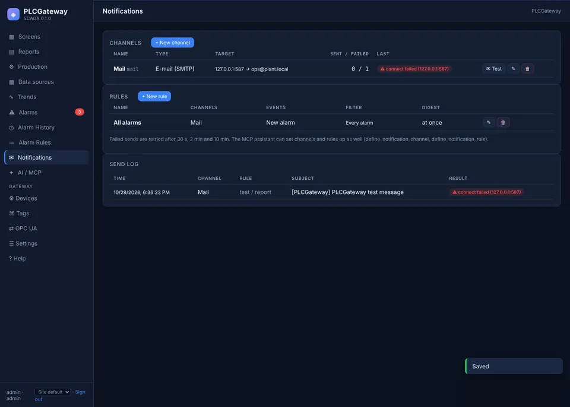Select Notifications in the sidebar

[46, 157]
